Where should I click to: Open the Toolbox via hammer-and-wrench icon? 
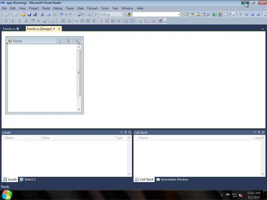(x=209, y=15)
